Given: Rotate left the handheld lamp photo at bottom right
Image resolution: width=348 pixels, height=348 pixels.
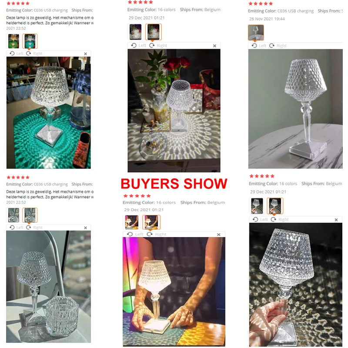Looking at the screenshot, I should 260,220.
